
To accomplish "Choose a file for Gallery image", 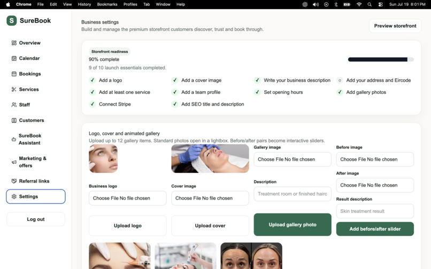I will coord(293,159).
